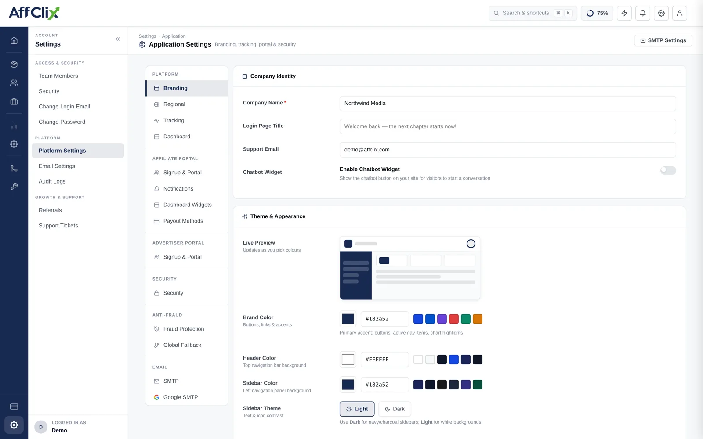Select the active settings gear in the left rail
The height and width of the screenshot is (439, 703).
pos(14,425)
